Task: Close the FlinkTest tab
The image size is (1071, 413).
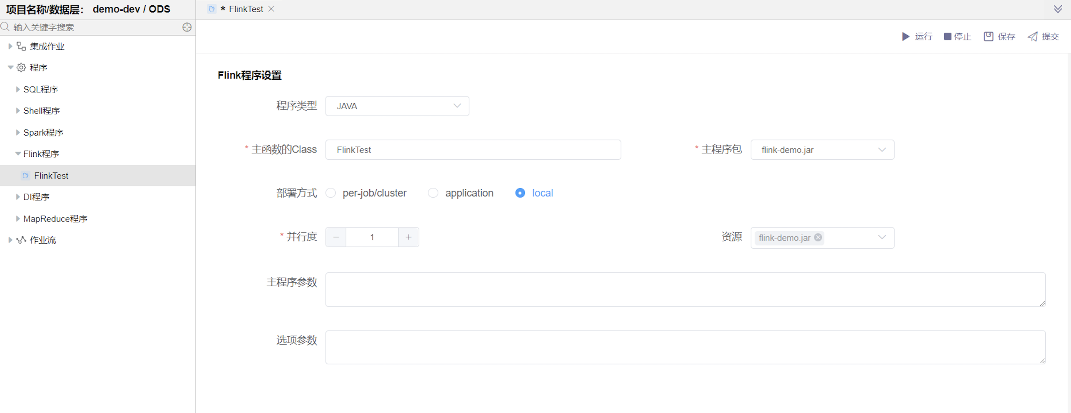Action: (x=271, y=9)
